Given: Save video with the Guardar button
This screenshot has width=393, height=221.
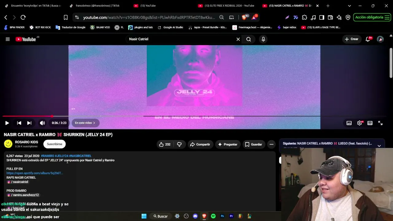Looking at the screenshot, I should pyautogui.click(x=253, y=144).
